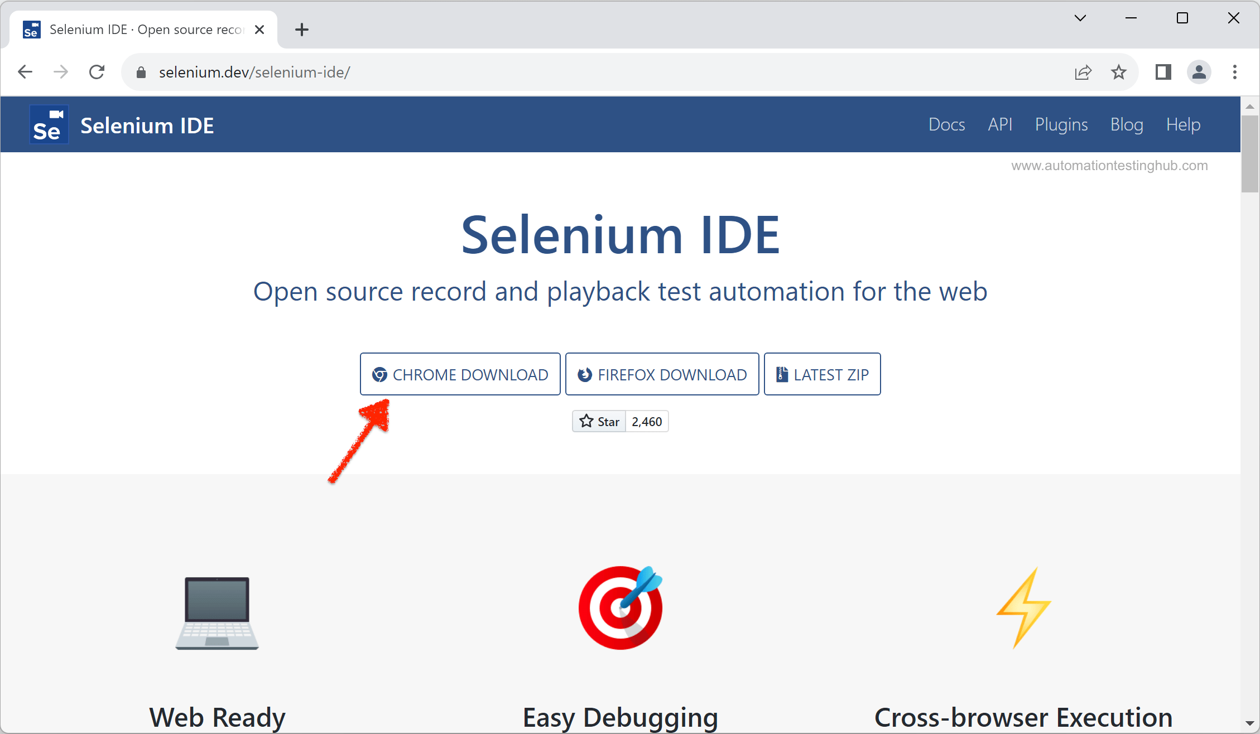1260x734 pixels.
Task: Open a new tab with plus button
Action: tap(302, 30)
